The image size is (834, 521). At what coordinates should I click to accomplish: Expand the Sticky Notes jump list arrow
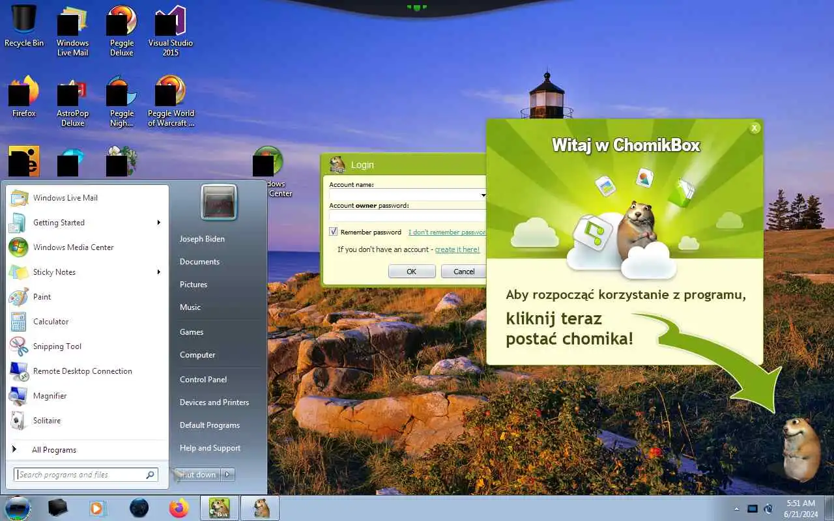tap(158, 272)
